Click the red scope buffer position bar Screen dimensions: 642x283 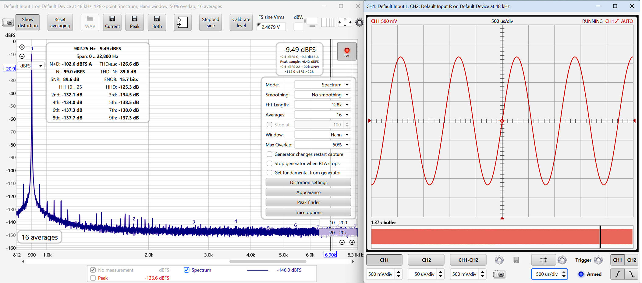point(502,236)
